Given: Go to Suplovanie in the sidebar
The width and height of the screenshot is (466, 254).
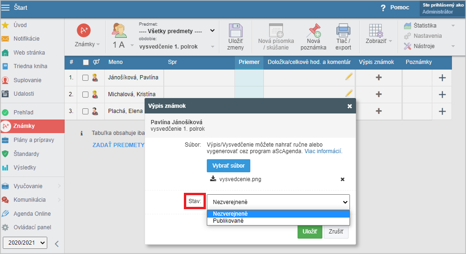Looking at the screenshot, I should (27, 80).
